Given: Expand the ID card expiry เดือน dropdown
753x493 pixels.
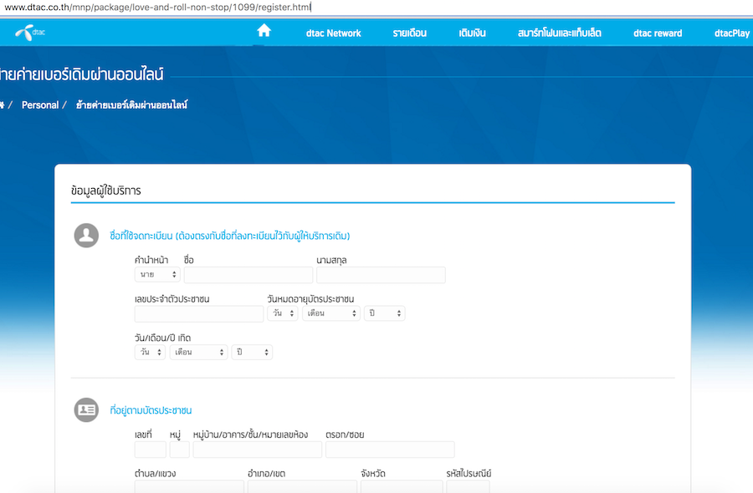Looking at the screenshot, I should [331, 313].
